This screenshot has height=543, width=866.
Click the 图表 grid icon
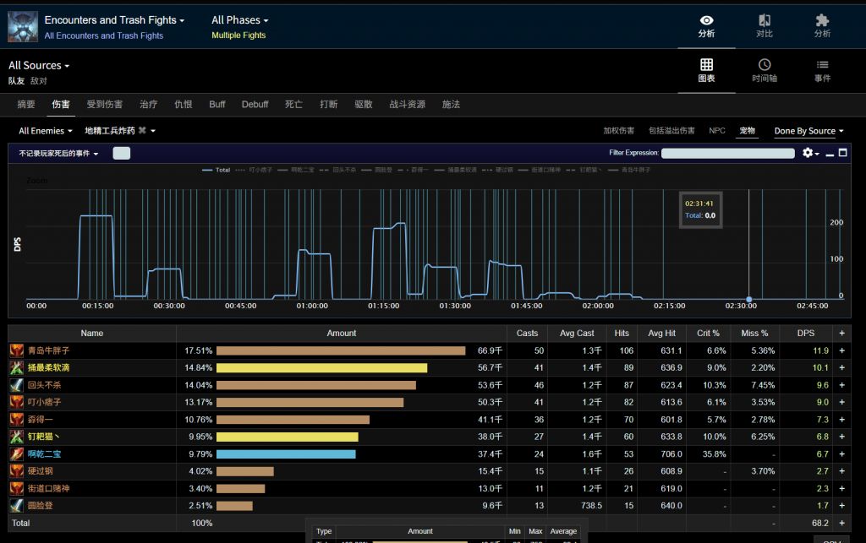[706, 71]
